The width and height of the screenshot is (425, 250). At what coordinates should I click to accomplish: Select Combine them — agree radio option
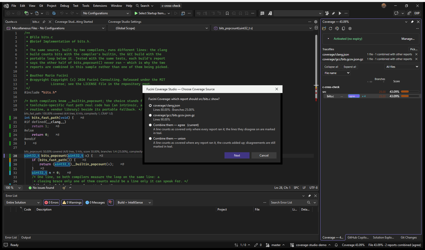point(150,125)
